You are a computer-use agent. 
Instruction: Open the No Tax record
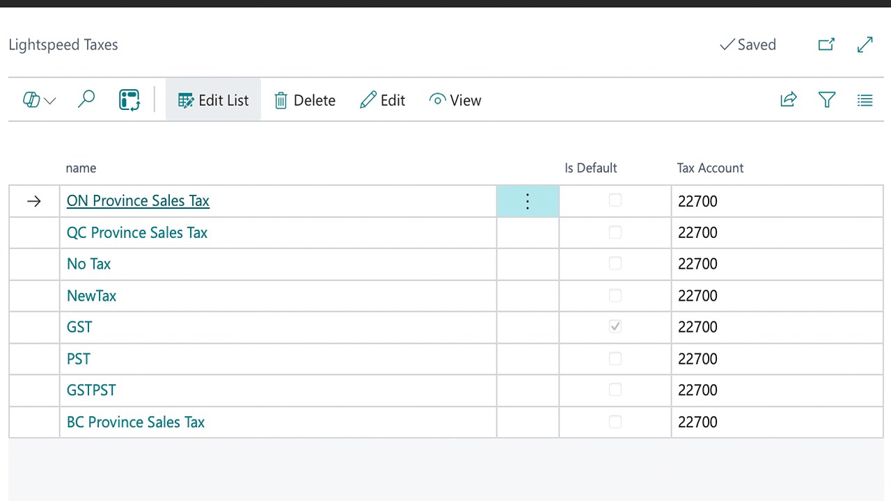coord(88,264)
